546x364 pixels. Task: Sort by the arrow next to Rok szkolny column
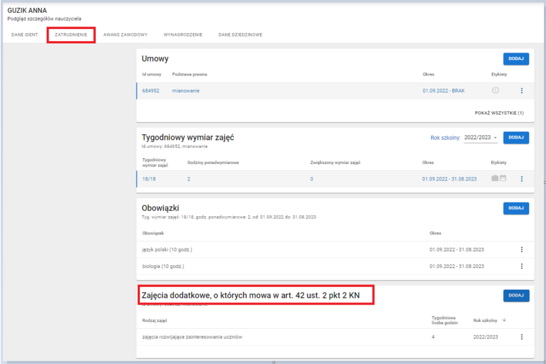coord(504,320)
